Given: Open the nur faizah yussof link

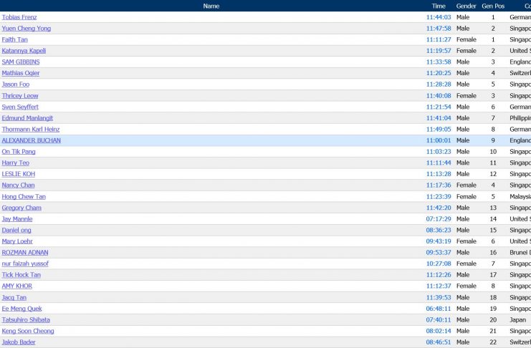Looking at the screenshot, I should point(25,264).
